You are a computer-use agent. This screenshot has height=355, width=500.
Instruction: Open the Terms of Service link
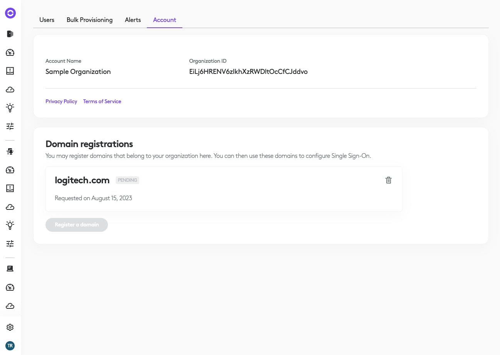[102, 101]
